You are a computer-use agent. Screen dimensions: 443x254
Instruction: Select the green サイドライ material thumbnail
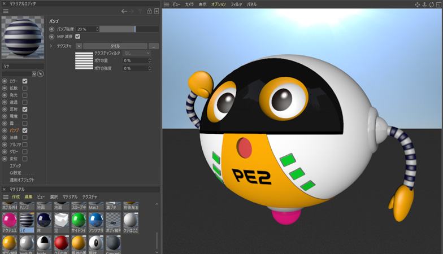point(79,221)
